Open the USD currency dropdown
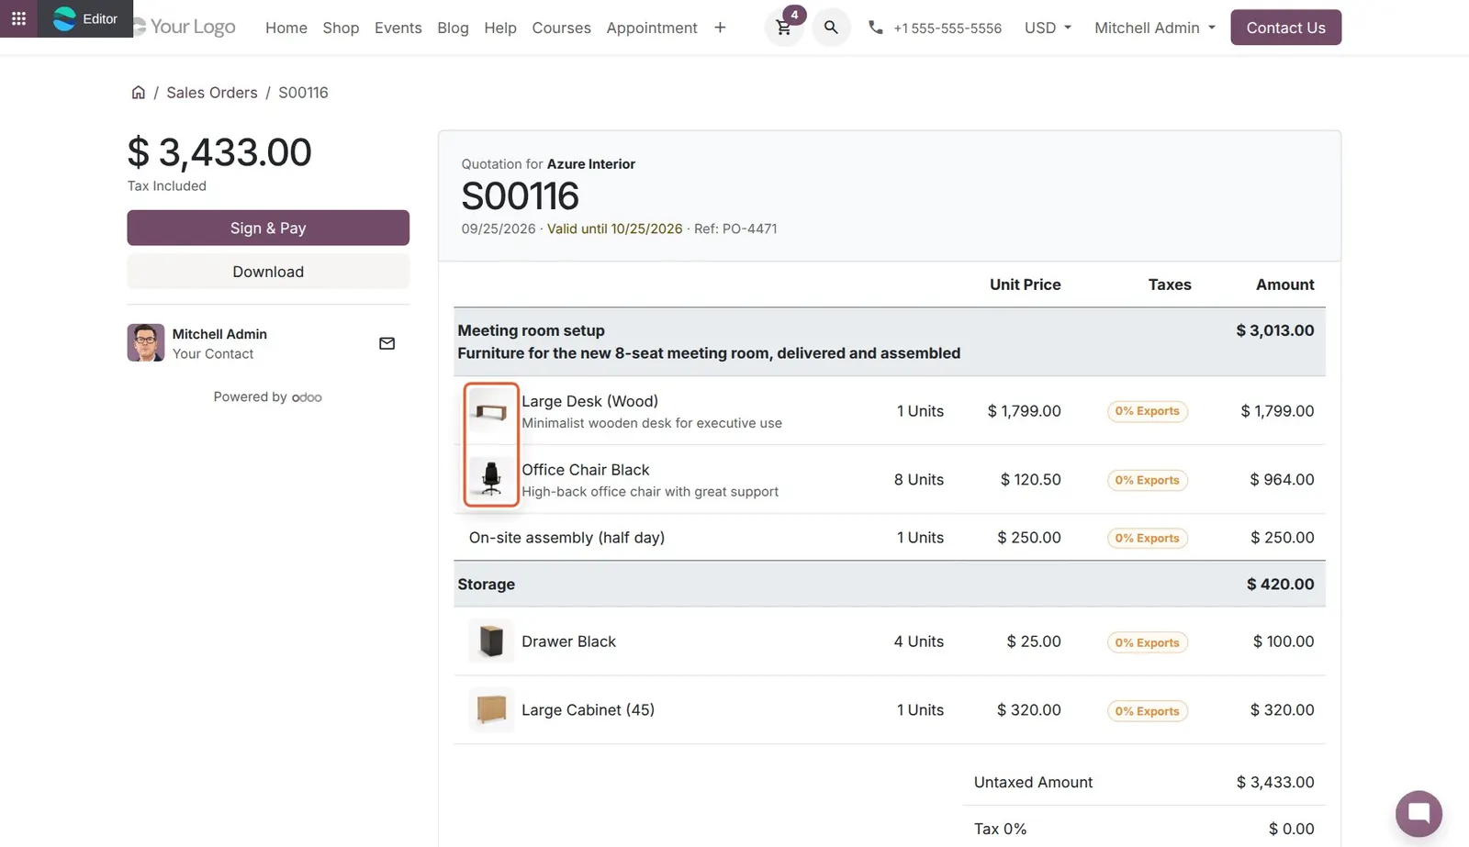This screenshot has height=847, width=1469. click(1048, 28)
